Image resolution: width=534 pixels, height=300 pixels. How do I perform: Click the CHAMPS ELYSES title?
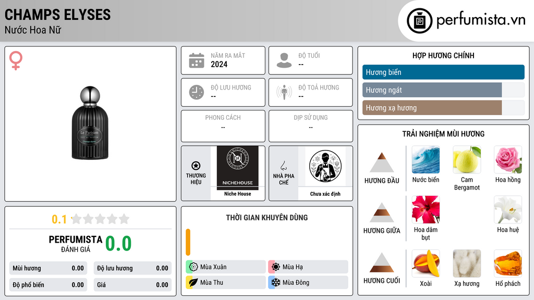pos(57,15)
